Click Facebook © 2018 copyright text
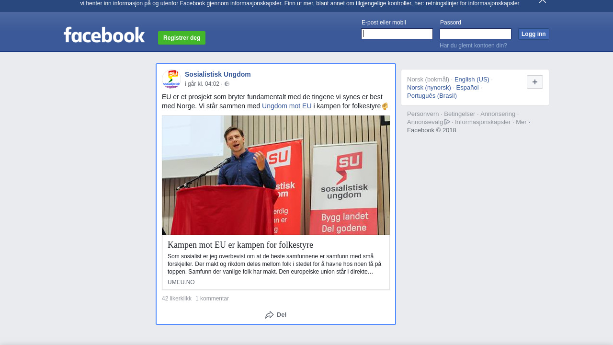 [431, 130]
